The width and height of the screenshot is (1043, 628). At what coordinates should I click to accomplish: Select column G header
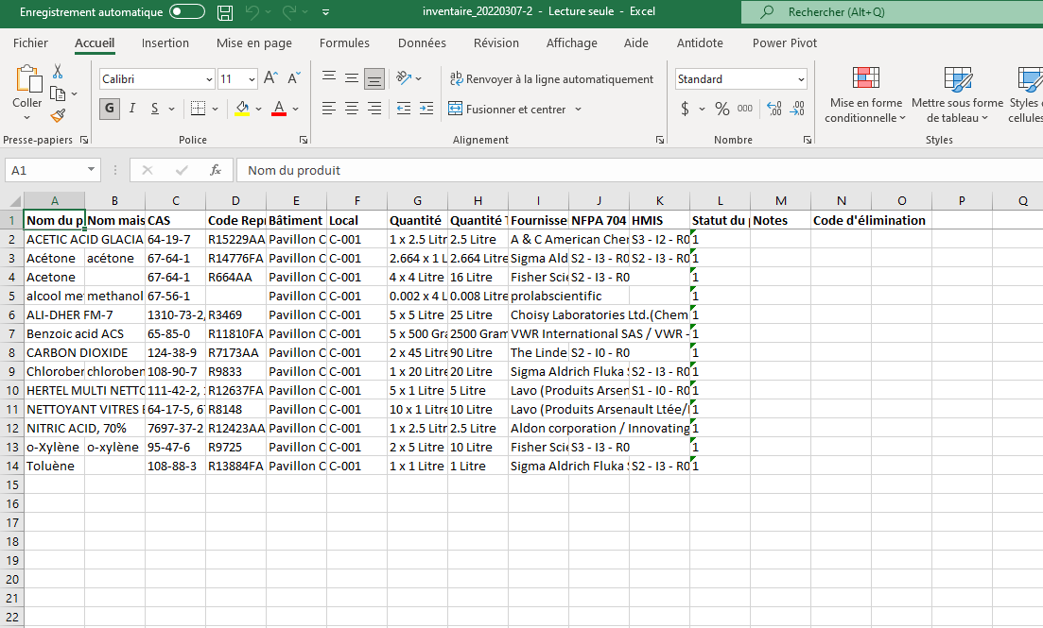point(417,201)
